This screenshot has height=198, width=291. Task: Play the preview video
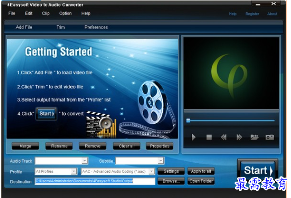click(194, 137)
